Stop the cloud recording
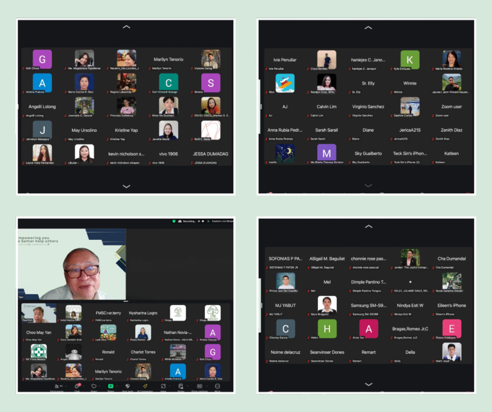This screenshot has width=492, height=412. pos(203,221)
